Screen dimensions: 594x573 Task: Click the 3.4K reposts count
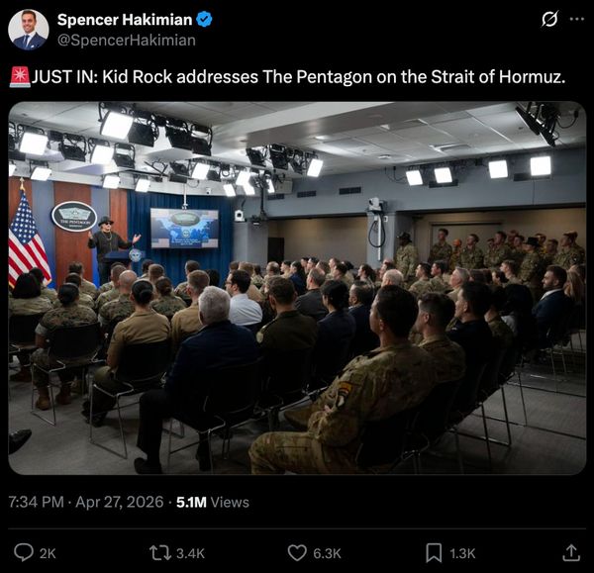[x=190, y=553]
